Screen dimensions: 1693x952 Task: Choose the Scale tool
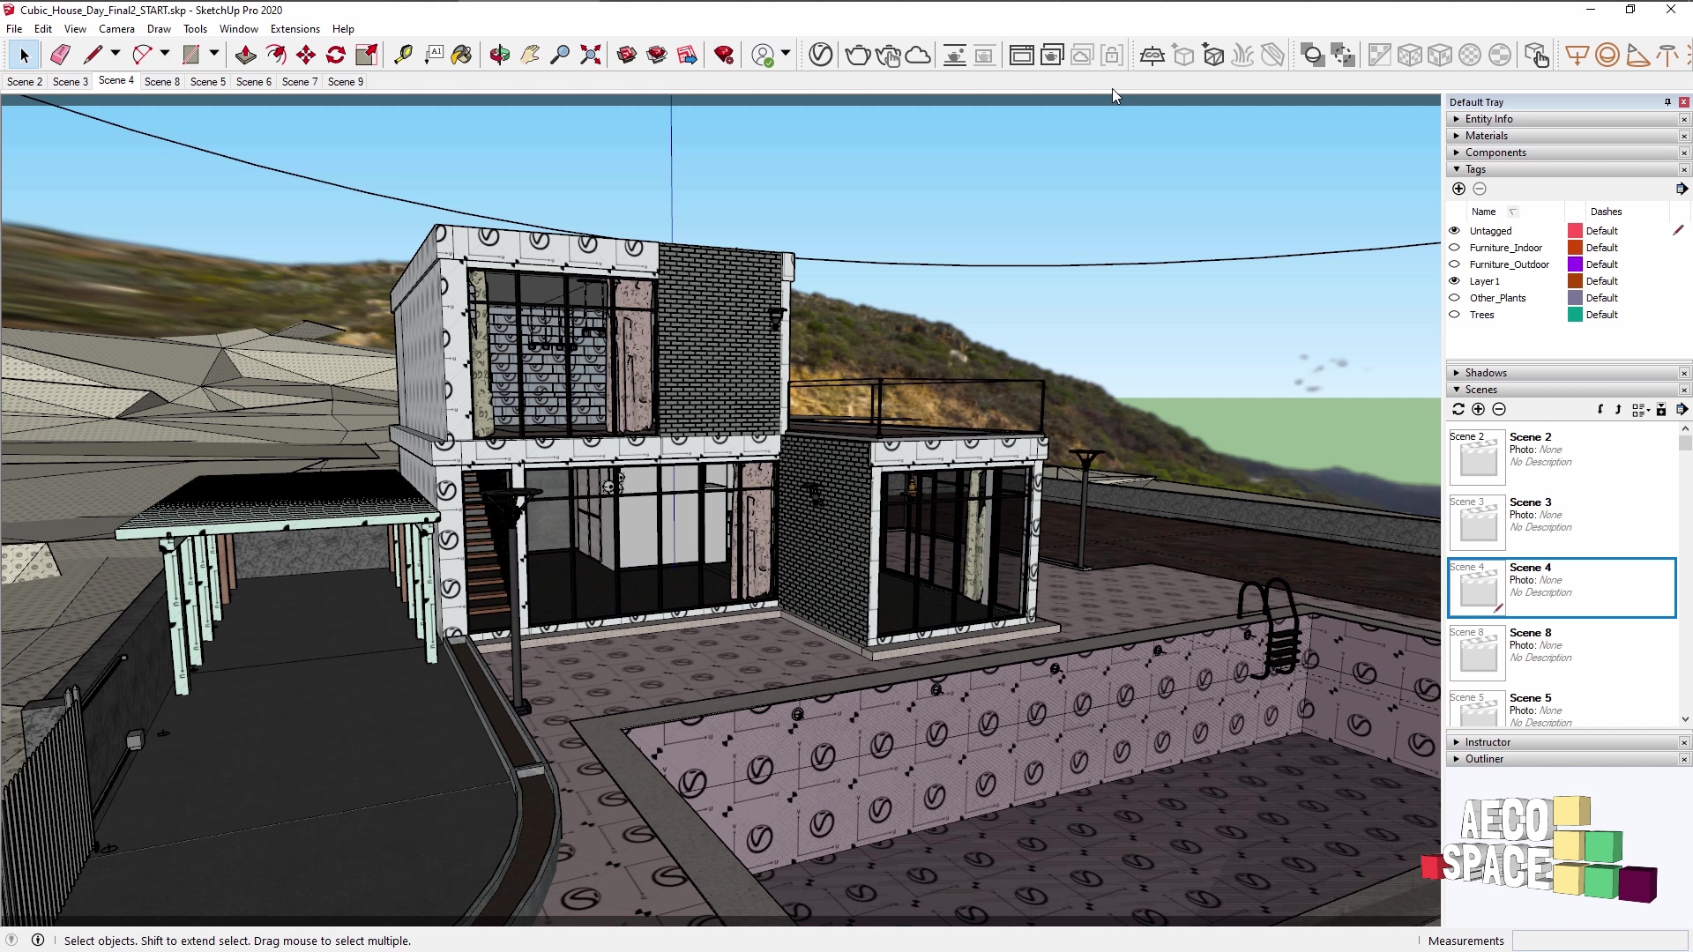pyautogui.click(x=366, y=55)
